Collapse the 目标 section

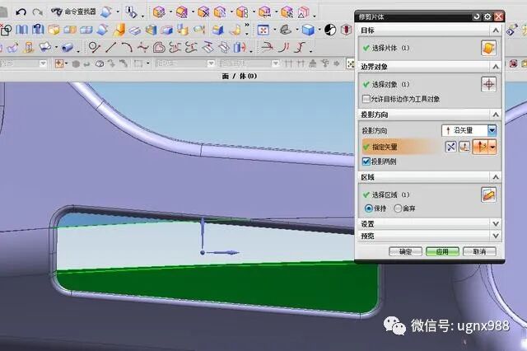point(496,30)
